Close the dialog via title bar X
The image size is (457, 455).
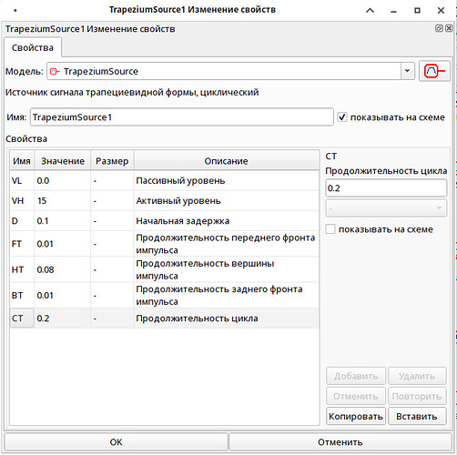tap(441, 11)
